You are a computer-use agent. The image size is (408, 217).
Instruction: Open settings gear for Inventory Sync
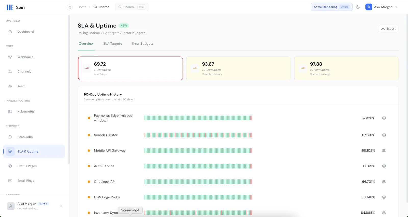(x=384, y=213)
